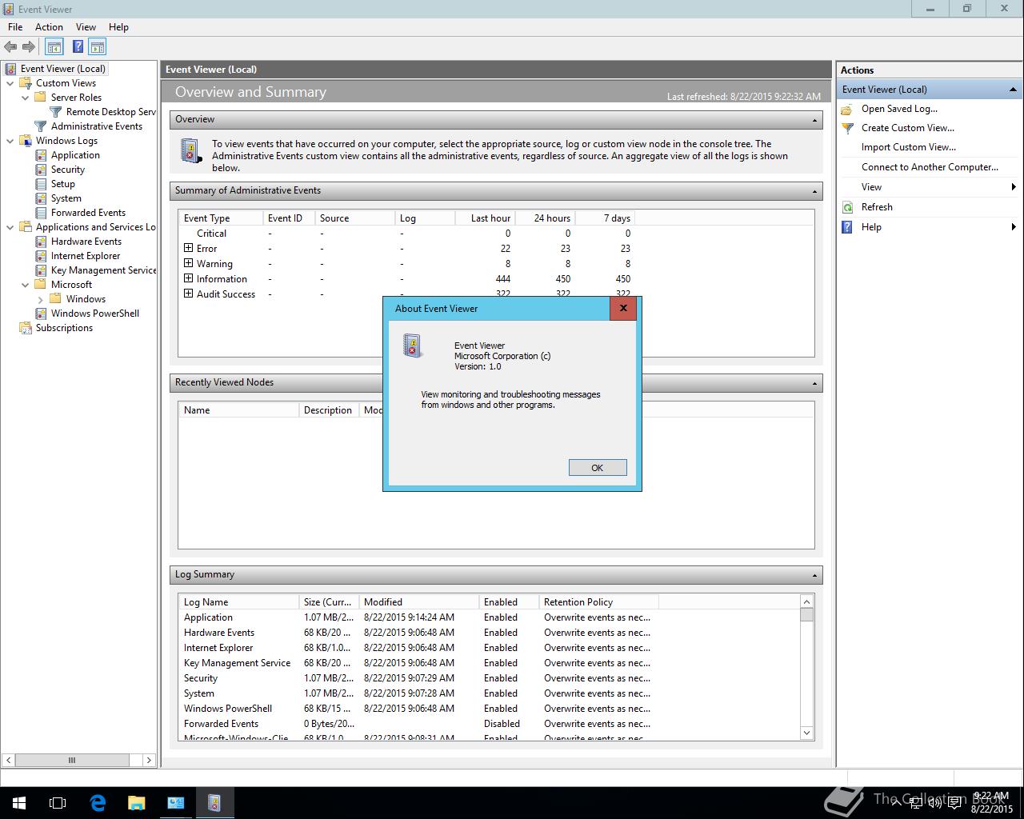Click Event Viewer icon in About dialog
Image resolution: width=1024 pixels, height=819 pixels.
[413, 346]
